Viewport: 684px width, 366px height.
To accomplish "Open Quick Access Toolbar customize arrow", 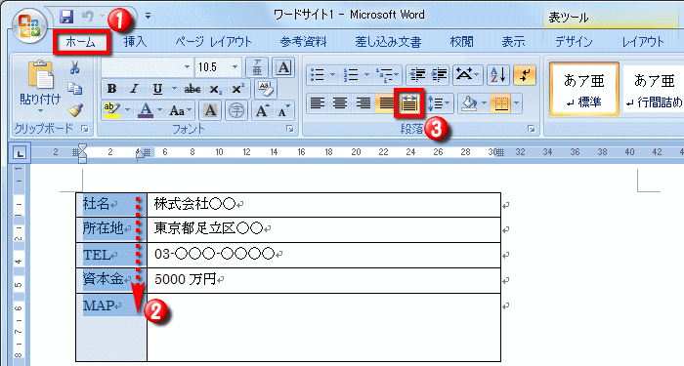I will coord(148,17).
